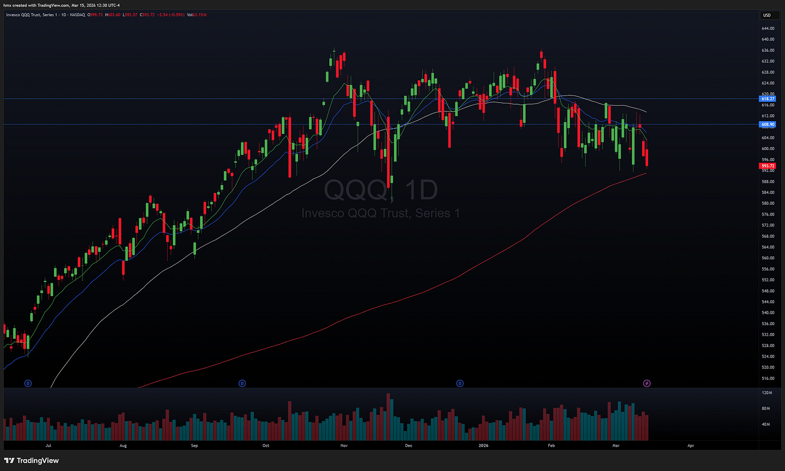Click the 560.00 price scale label
This screenshot has height=471, width=785.
point(768,258)
